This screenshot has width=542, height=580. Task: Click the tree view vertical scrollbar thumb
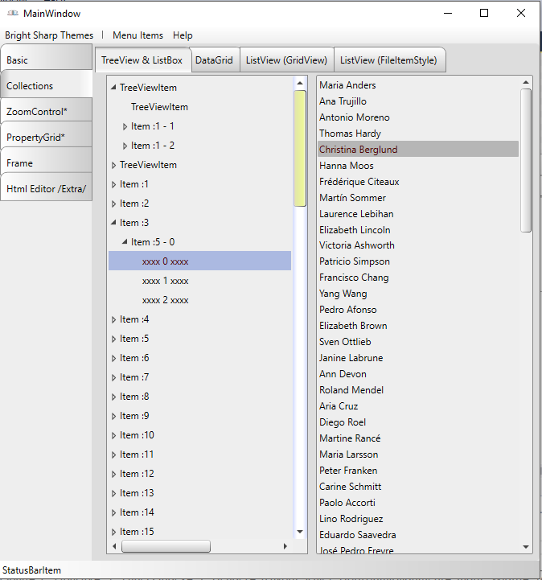pyautogui.click(x=299, y=148)
